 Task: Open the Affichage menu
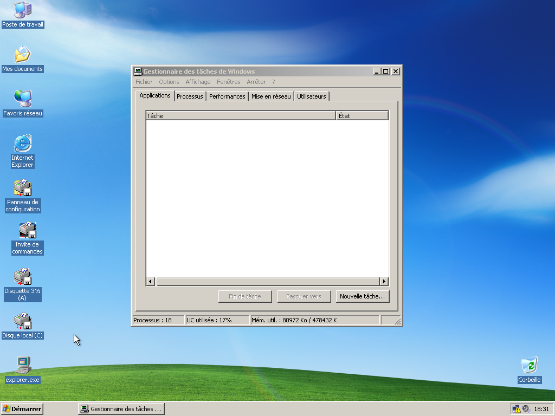198,82
